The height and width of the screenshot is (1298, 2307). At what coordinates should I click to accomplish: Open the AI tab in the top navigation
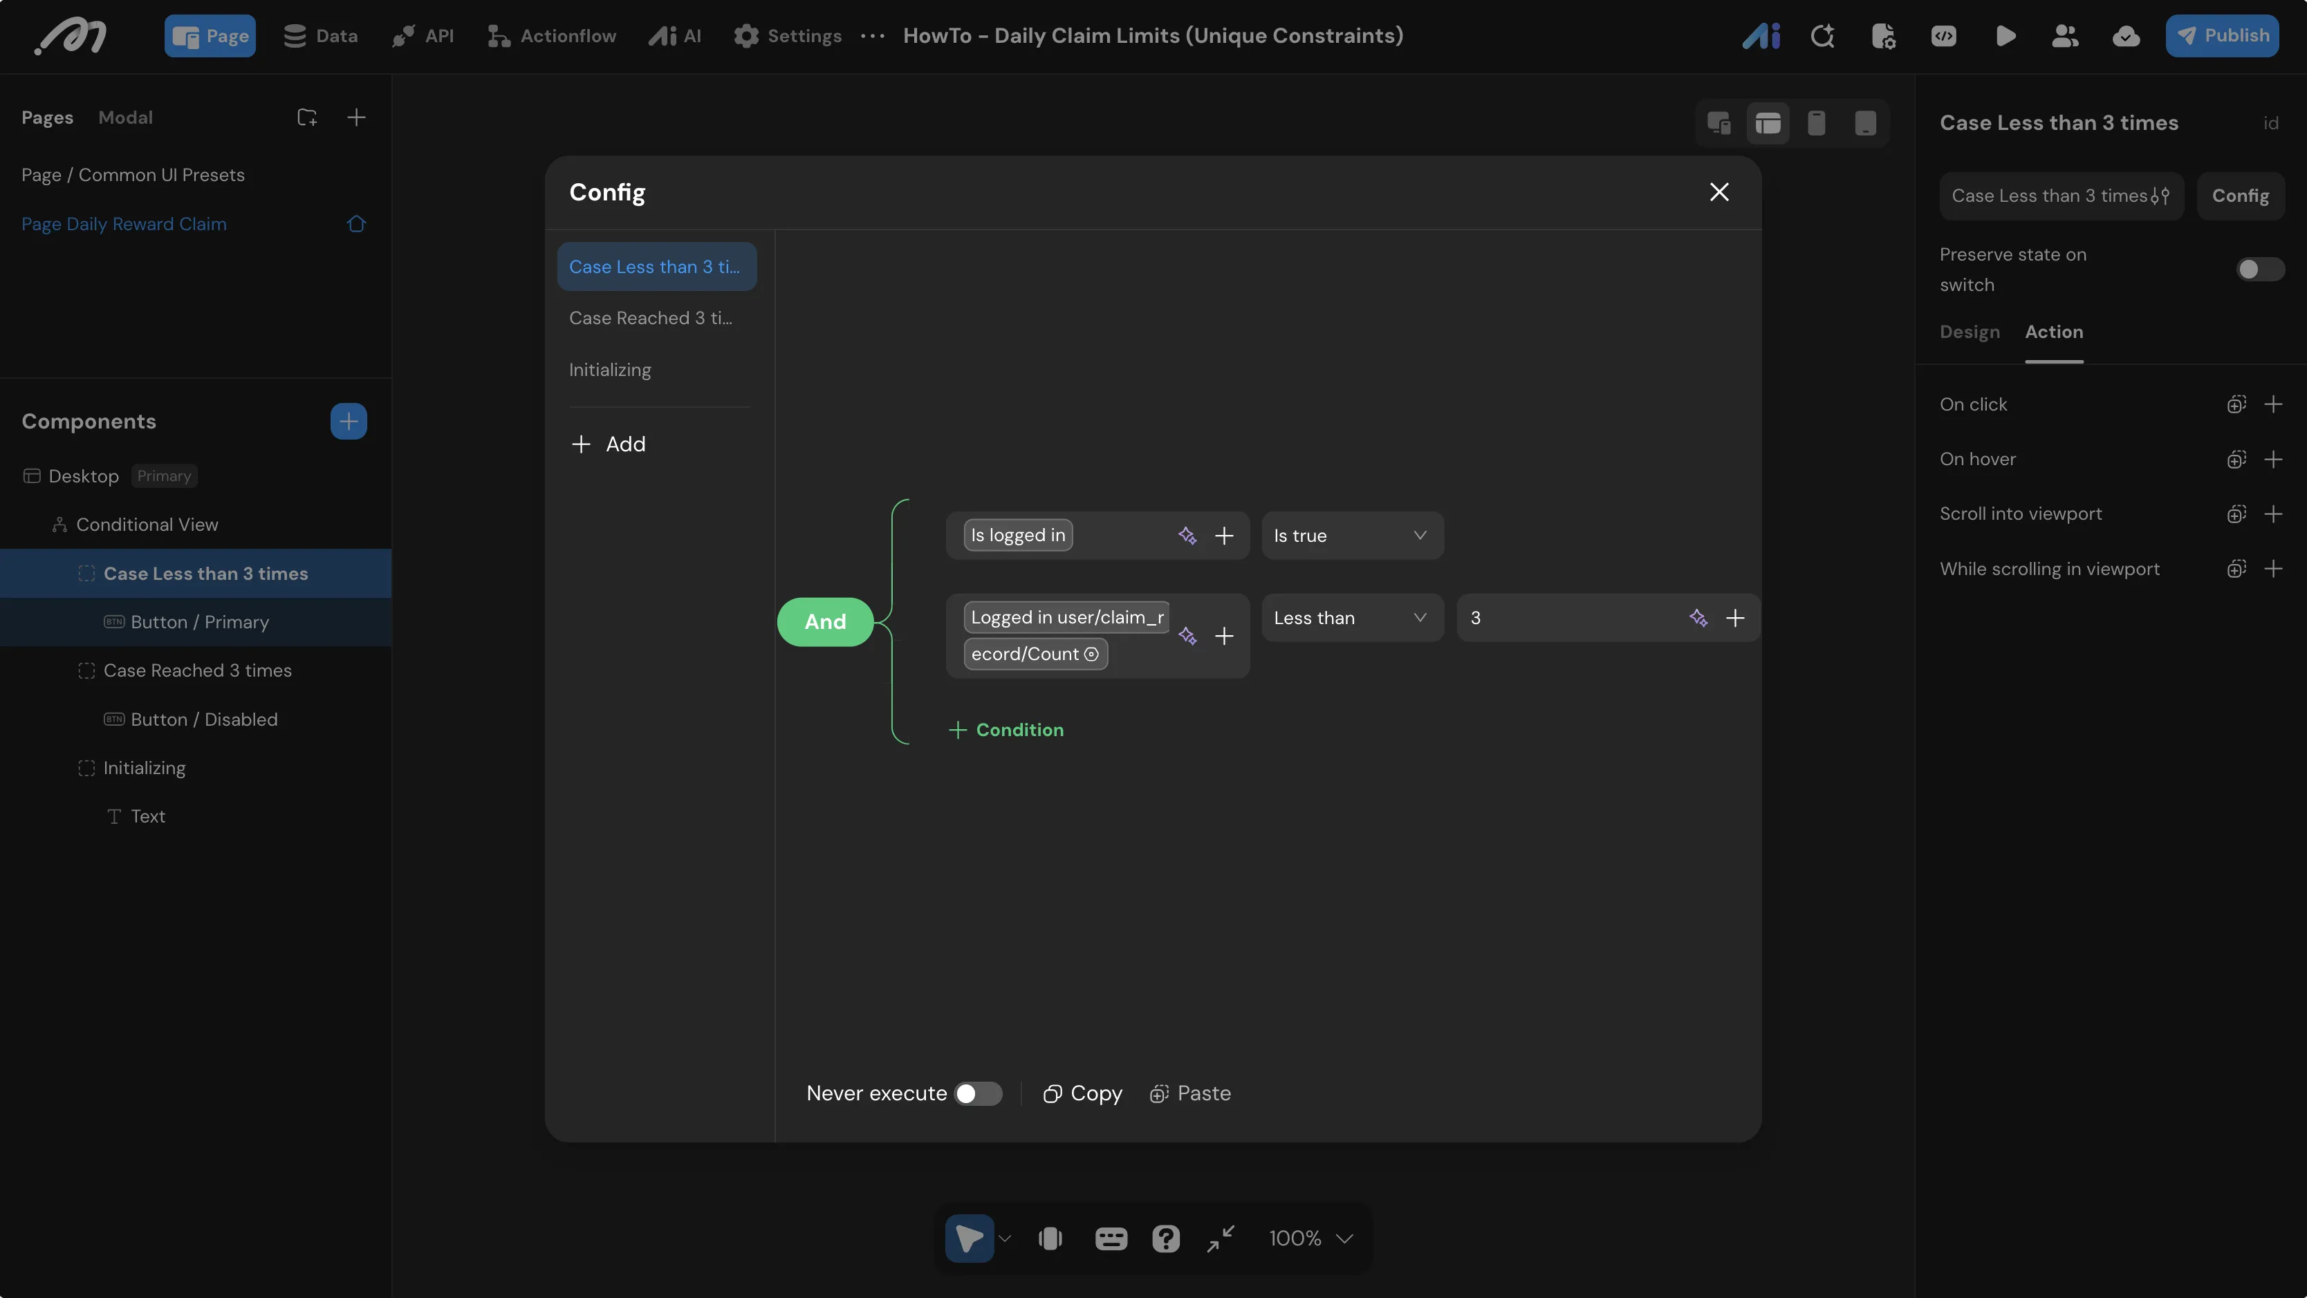coord(674,36)
